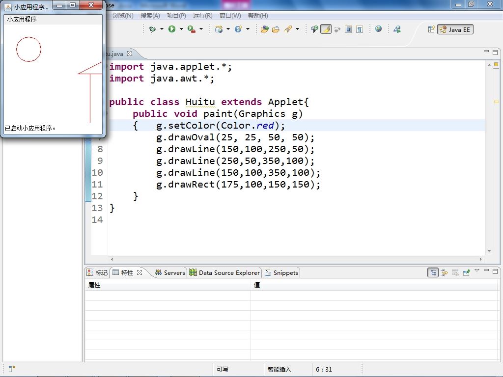Click the toolbar icon left of the highlighter
This screenshot has width=503, height=377.
coord(314,29)
